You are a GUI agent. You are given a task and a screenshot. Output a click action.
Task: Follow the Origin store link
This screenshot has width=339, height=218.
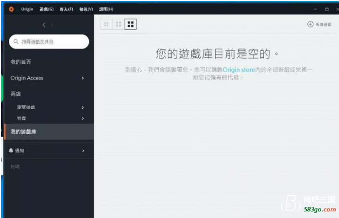(x=239, y=70)
